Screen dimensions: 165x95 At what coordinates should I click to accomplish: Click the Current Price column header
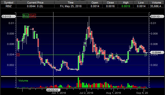tap(35, 3)
